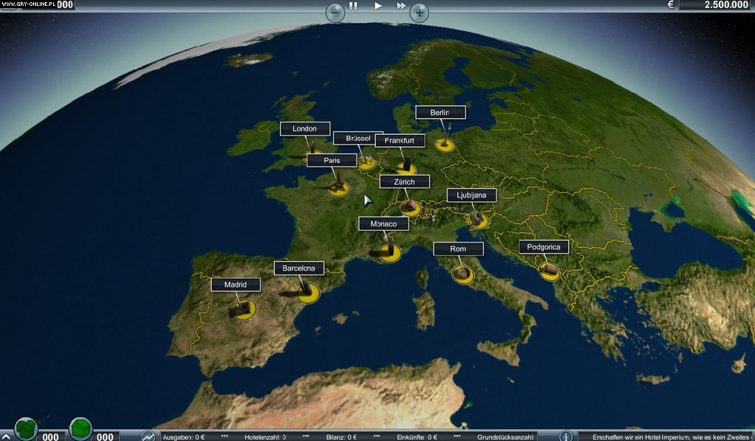This screenshot has height=441, width=755.
Task: Click the info icon near Grundstücksanzahl
Action: pyautogui.click(x=565, y=436)
